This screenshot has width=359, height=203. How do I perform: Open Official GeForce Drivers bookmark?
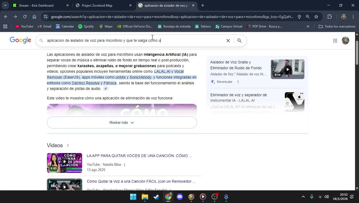(135, 26)
